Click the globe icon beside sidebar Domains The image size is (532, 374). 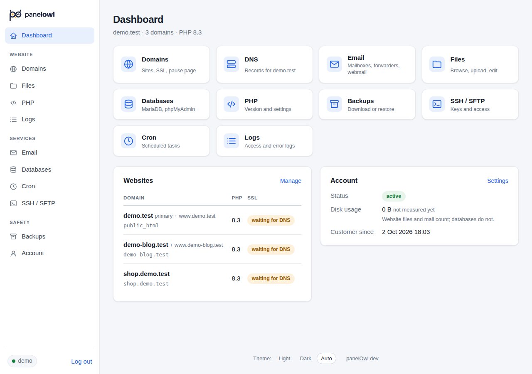(x=13, y=69)
